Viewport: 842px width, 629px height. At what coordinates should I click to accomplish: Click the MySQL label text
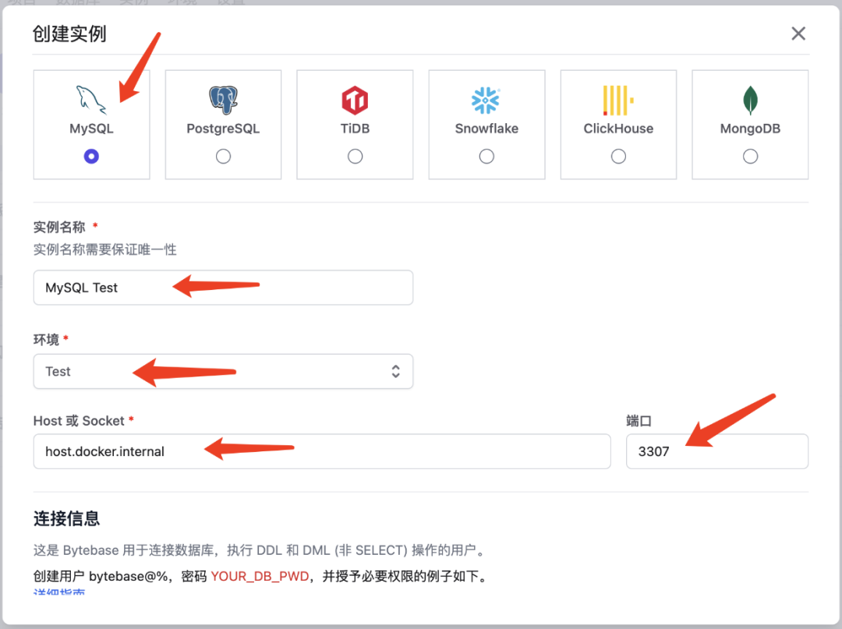pos(91,129)
